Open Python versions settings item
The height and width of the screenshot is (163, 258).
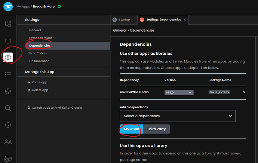[x=41, y=38]
